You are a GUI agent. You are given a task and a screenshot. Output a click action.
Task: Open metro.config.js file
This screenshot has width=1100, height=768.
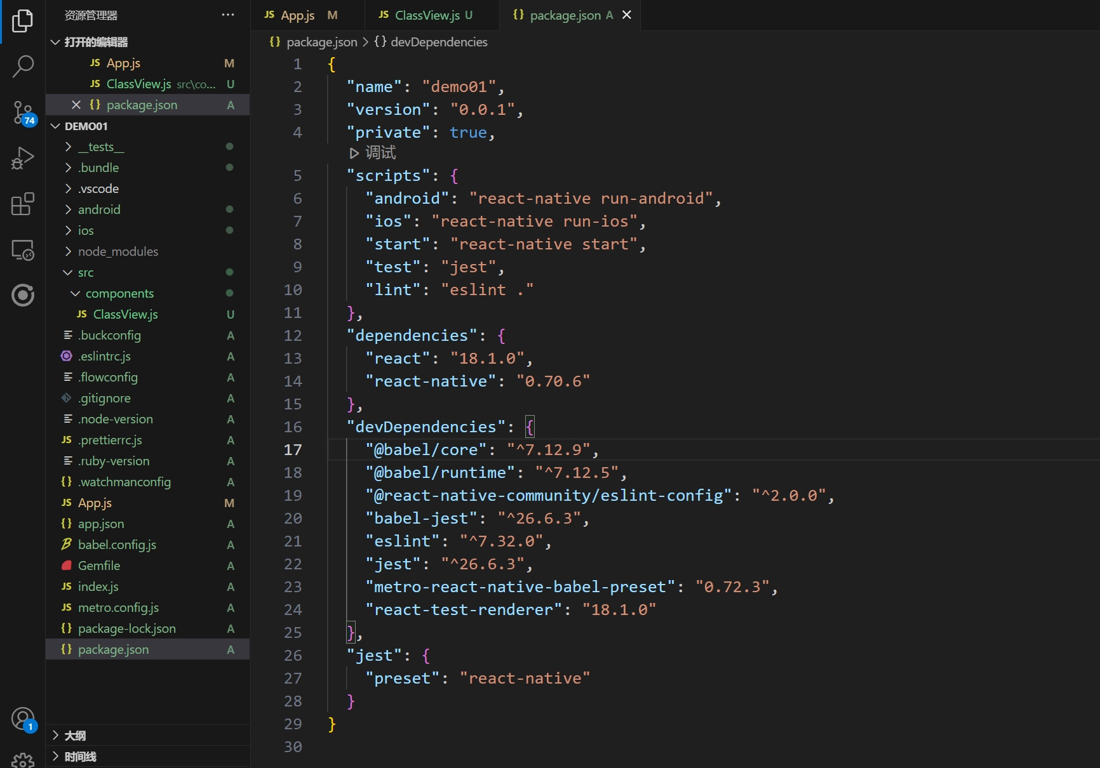tap(147, 607)
